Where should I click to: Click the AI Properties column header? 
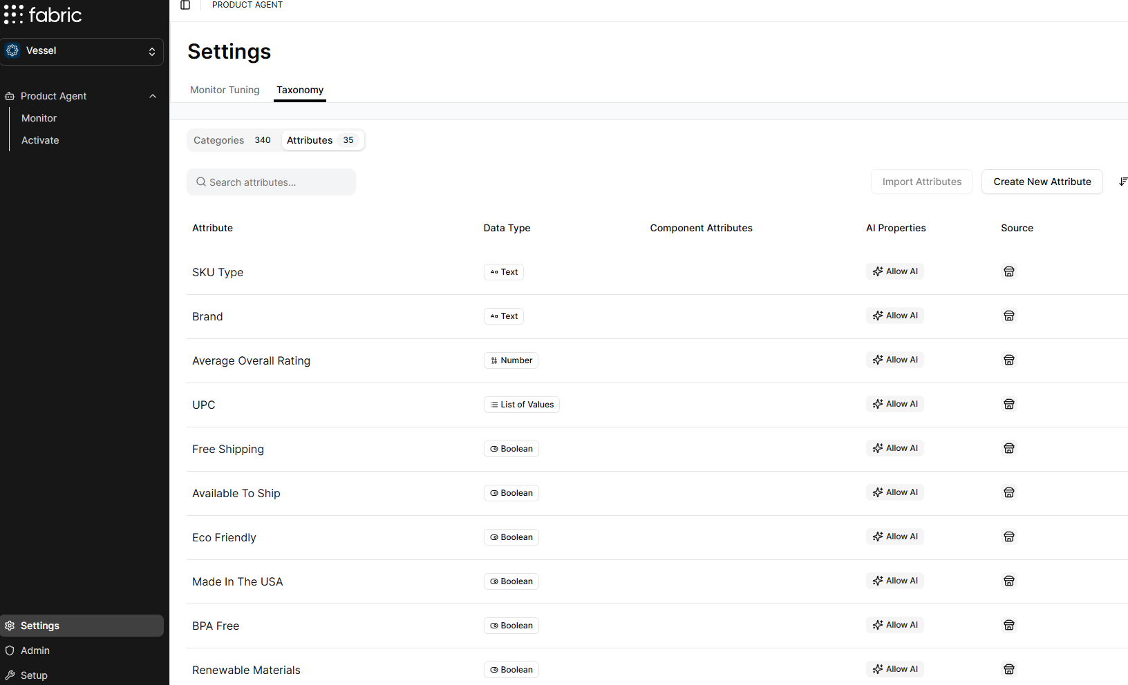[896, 228]
